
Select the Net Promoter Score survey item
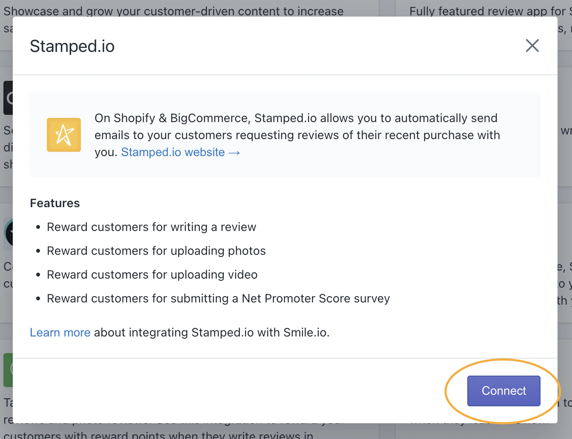click(x=218, y=299)
